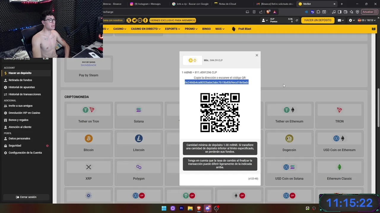Choose USD Coin on Solana
380x213 pixels.
coord(289,172)
